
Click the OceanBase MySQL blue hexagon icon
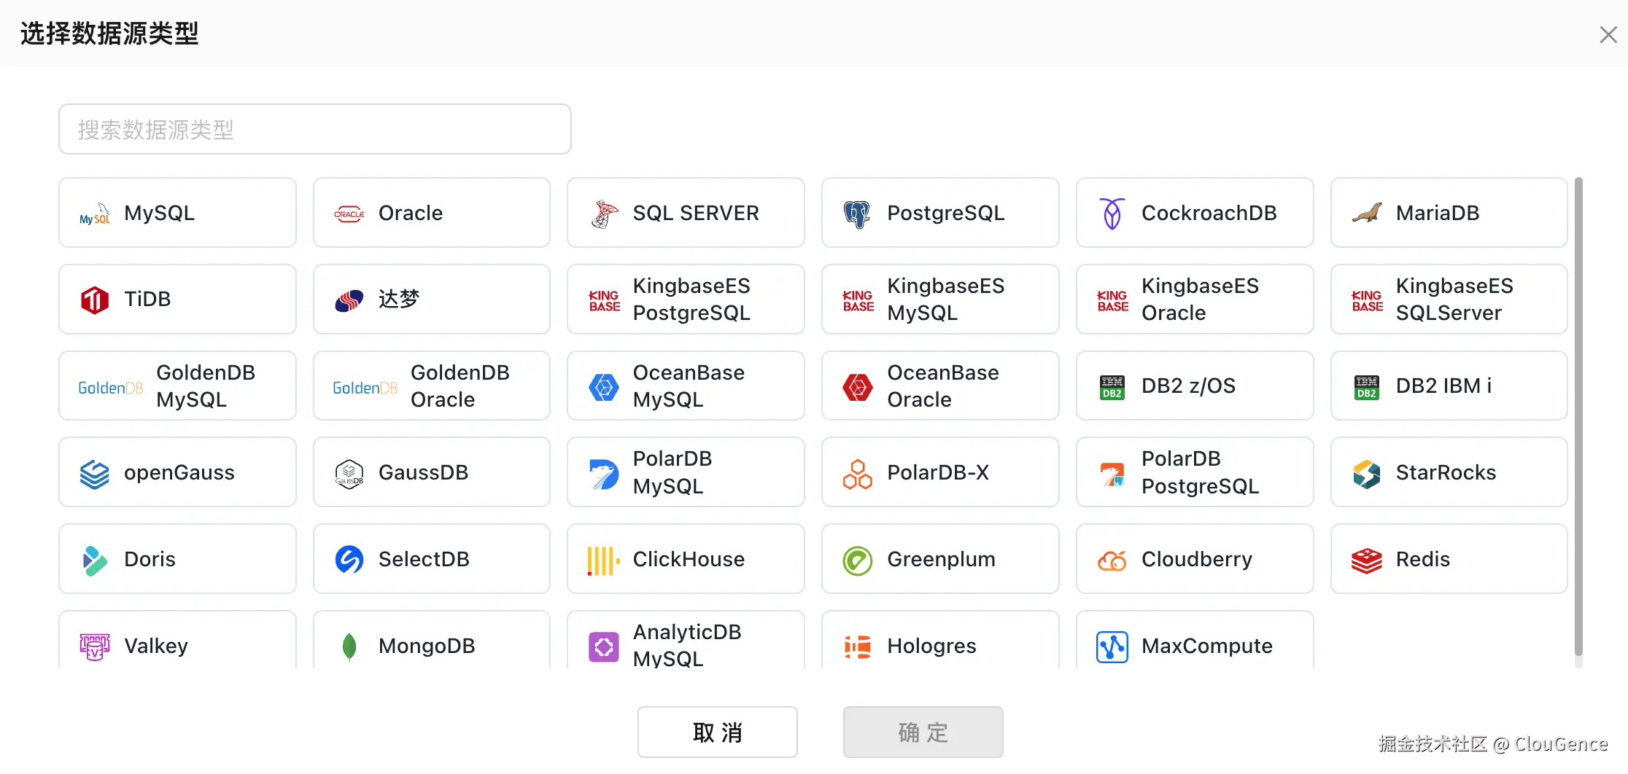[x=604, y=387]
